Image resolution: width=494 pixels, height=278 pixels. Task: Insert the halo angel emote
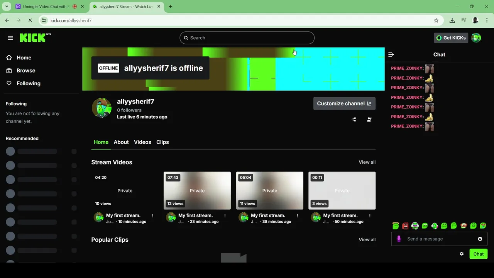pos(395,226)
